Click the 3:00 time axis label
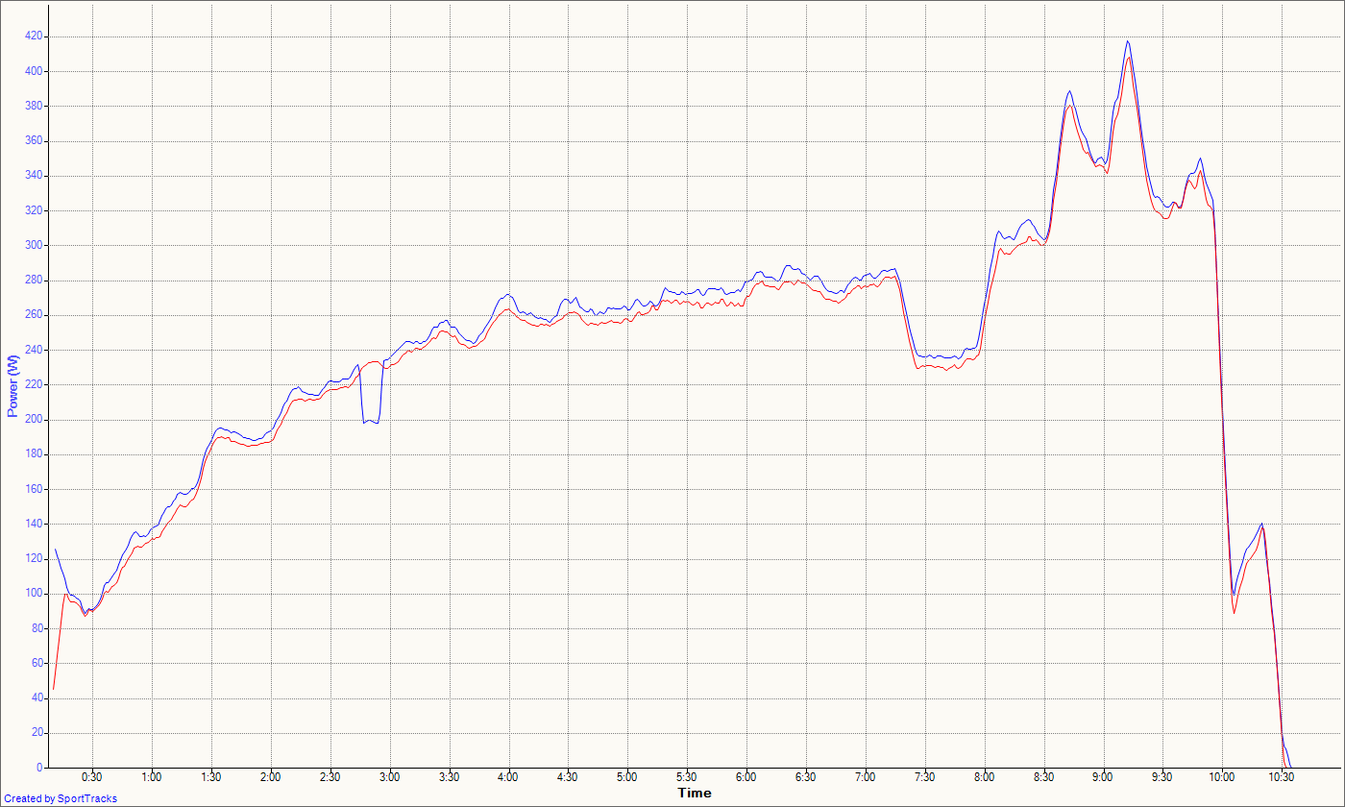 [x=390, y=776]
